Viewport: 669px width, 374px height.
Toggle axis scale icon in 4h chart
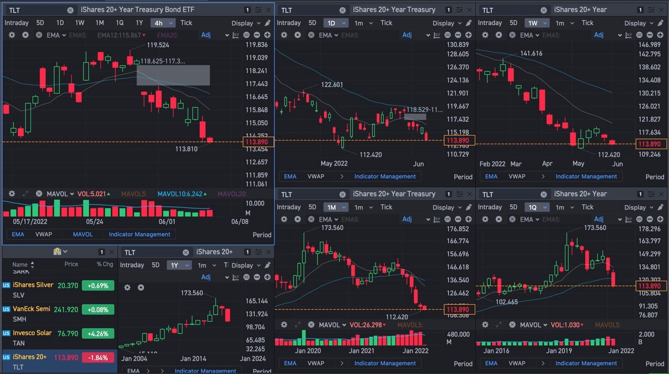[236, 35]
